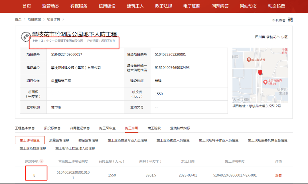This screenshot has width=308, height=184.
Task: Click the 翰林院遗址 marker on the map
Action: tap(249, 60)
